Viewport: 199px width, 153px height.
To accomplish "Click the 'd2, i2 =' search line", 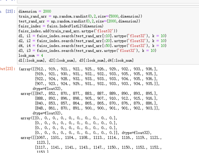I will [x=92, y=41].
